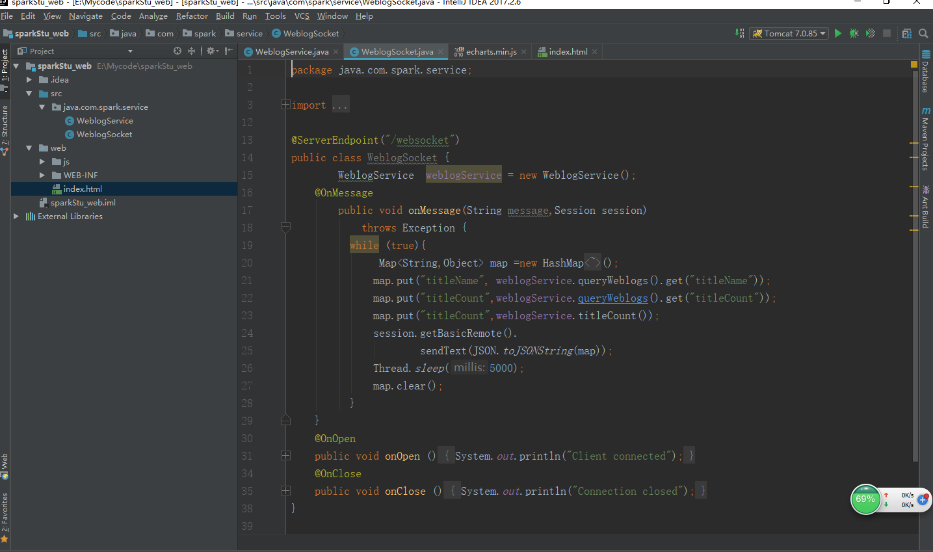Collapse java.com.spark.service package
Image resolution: width=933 pixels, height=552 pixels.
coord(42,107)
